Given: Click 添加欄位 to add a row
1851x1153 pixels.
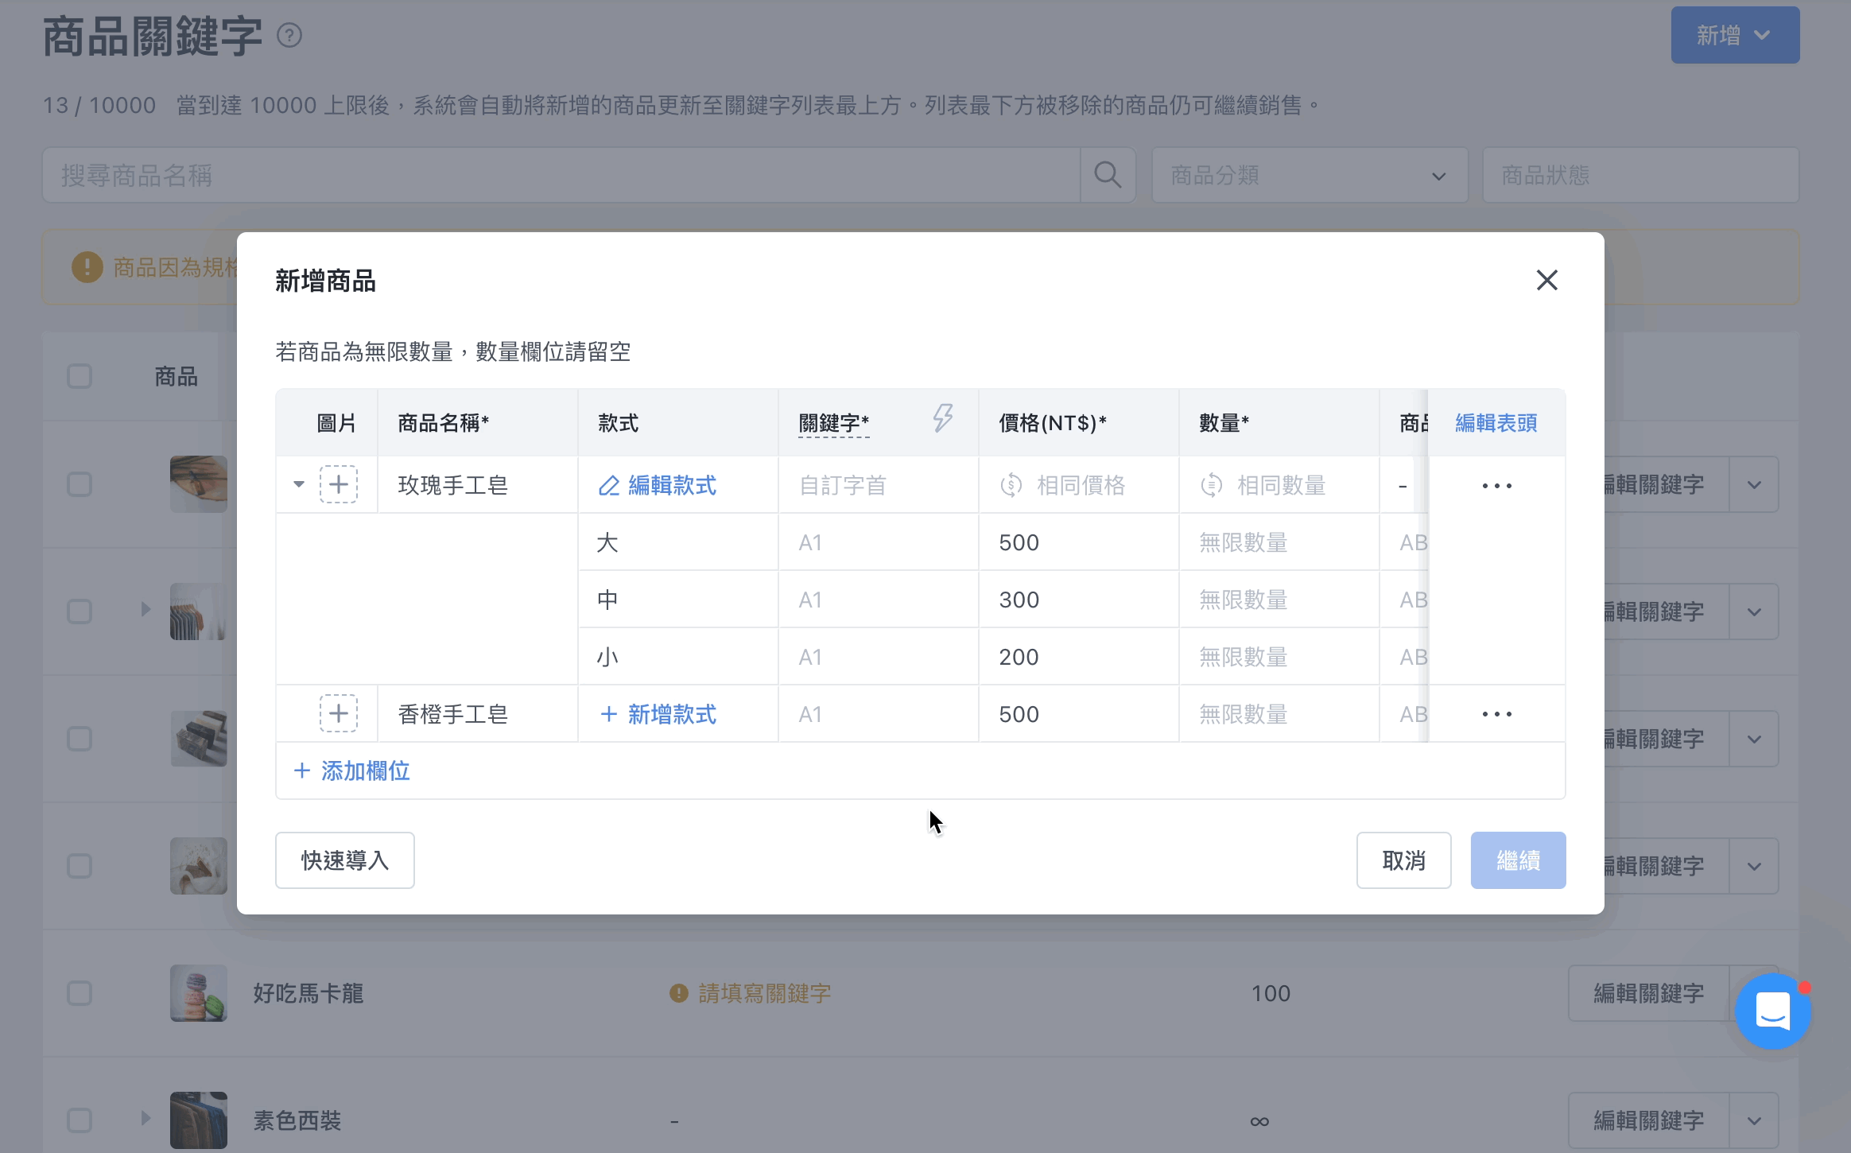Looking at the screenshot, I should [x=351, y=771].
